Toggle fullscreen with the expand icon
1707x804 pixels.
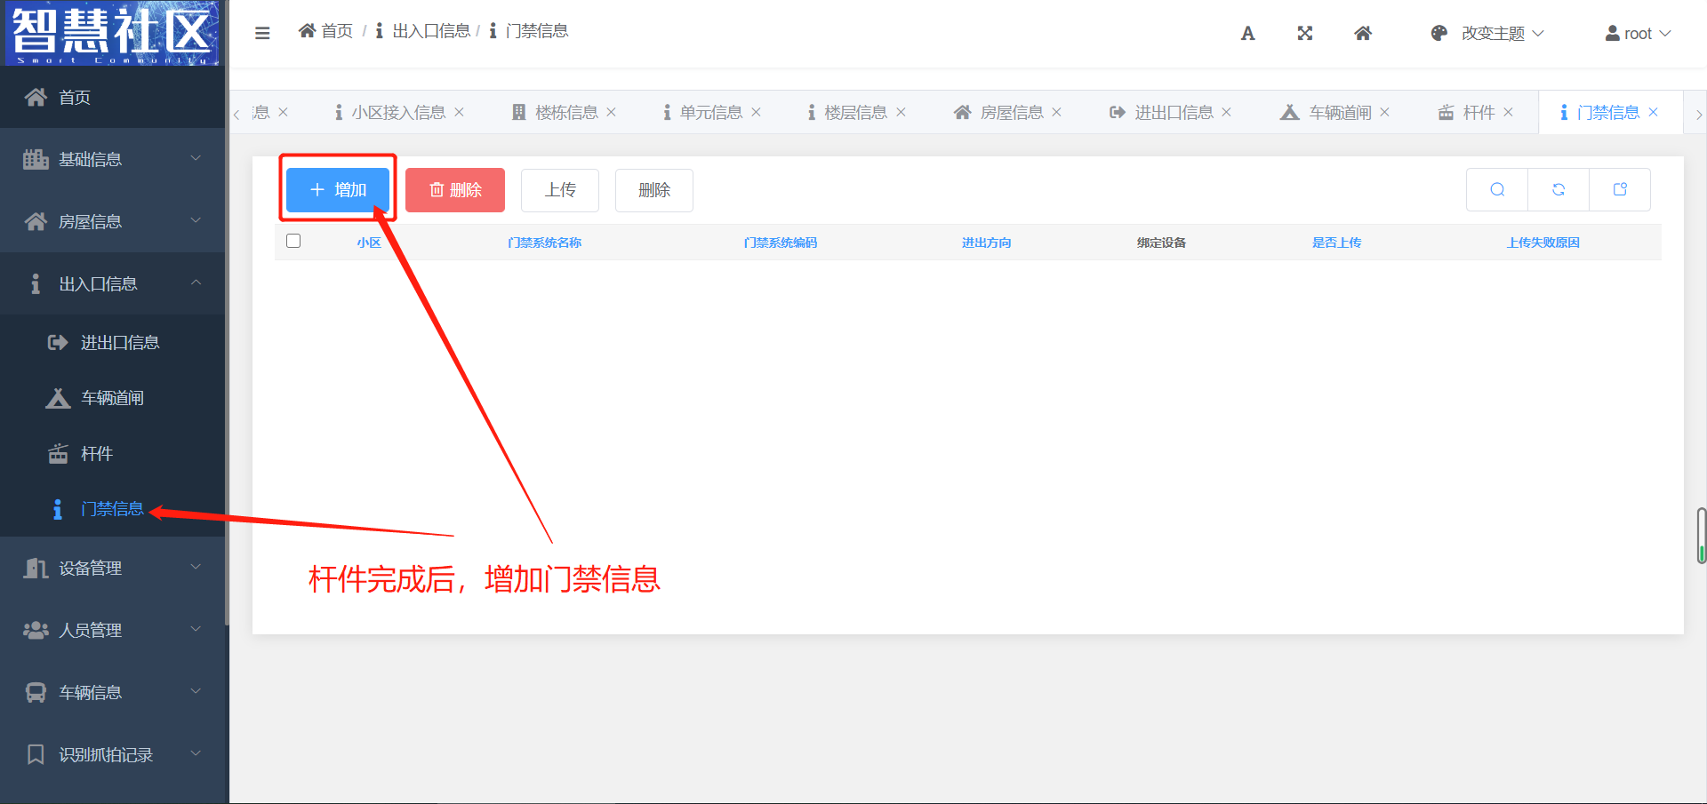(x=1304, y=34)
